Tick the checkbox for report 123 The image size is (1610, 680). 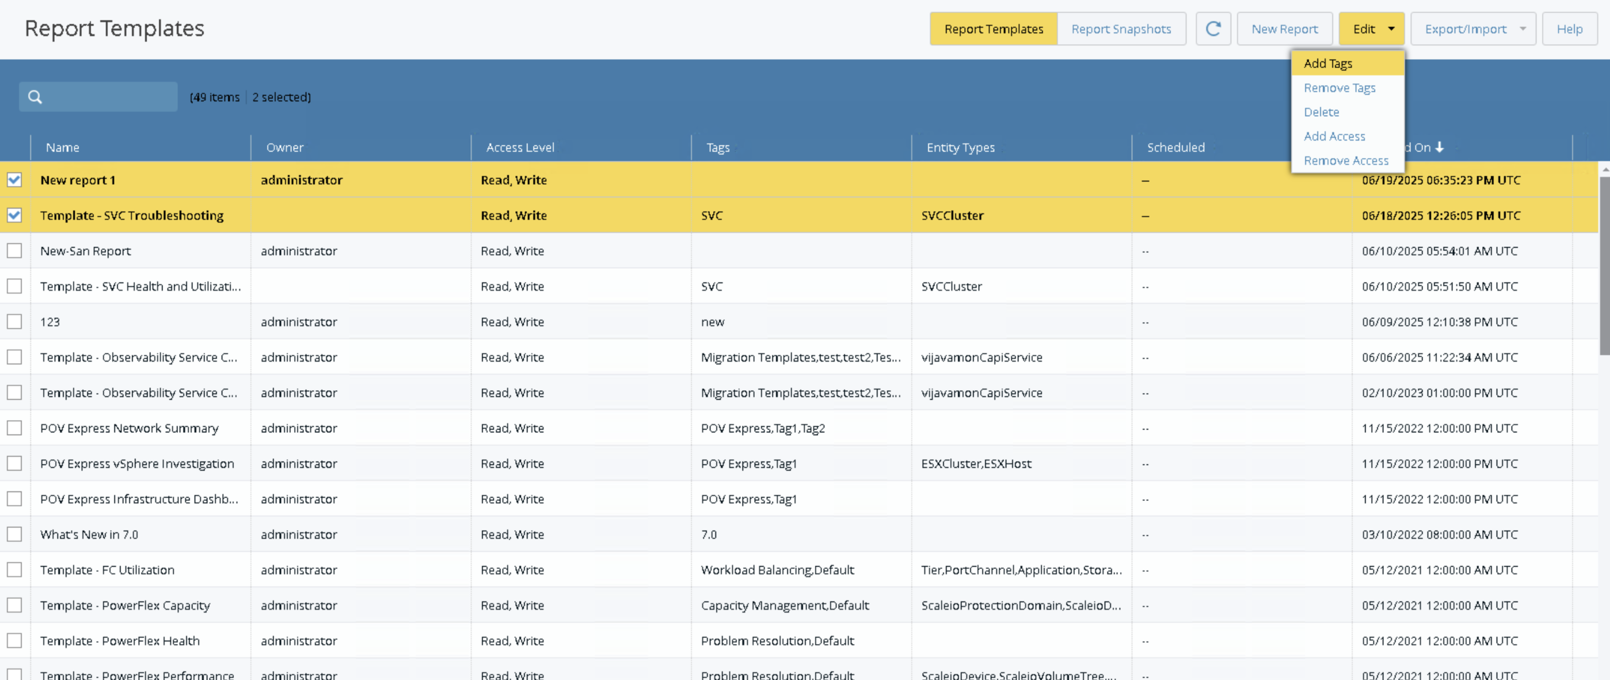[14, 322]
